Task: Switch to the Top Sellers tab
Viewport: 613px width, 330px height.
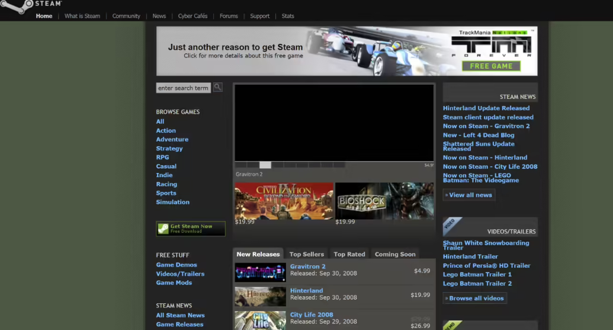Action: pos(307,254)
